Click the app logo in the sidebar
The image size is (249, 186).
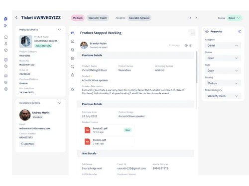5,19
